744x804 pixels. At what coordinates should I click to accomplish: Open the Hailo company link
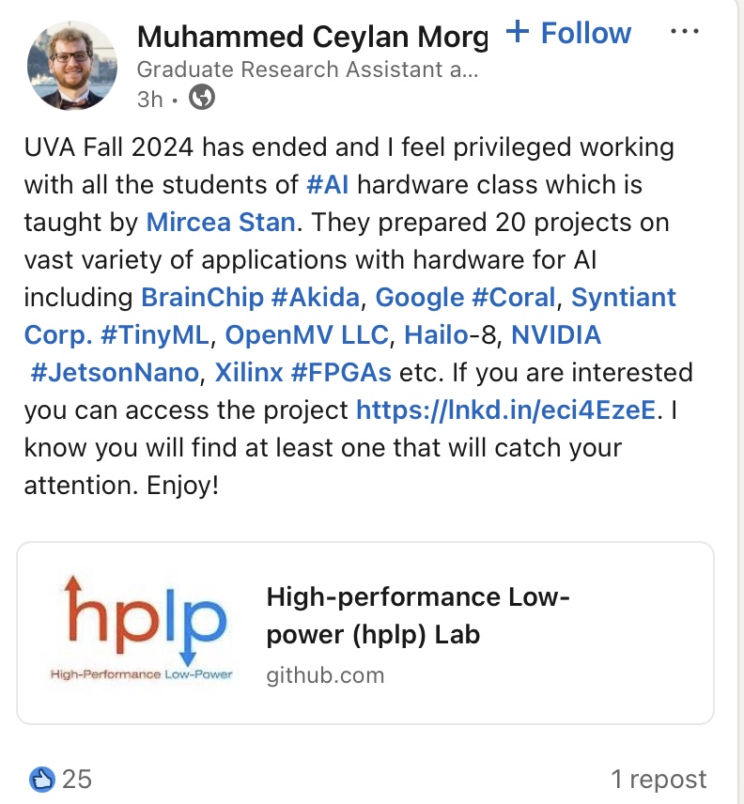[x=437, y=334]
